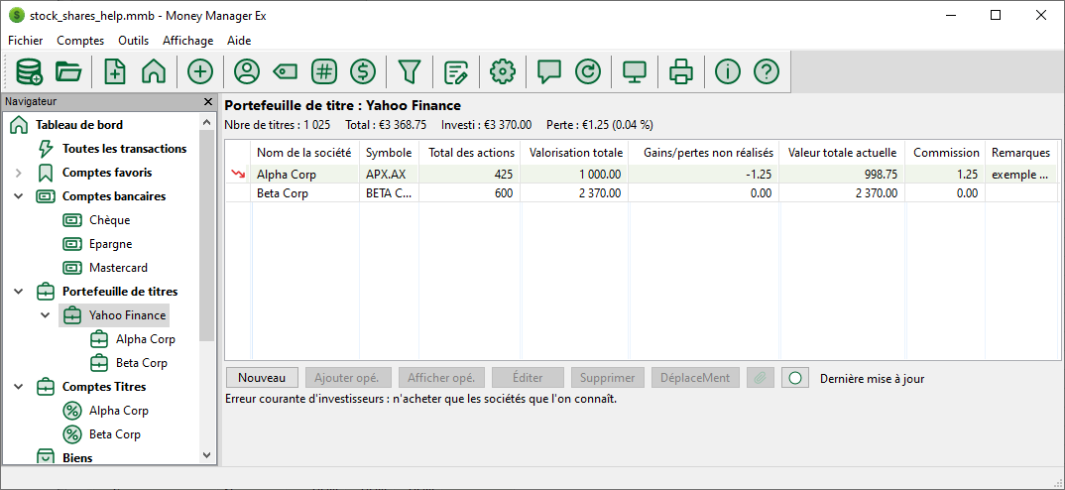Select Alpha Corp under Yahoo Finance

click(146, 339)
